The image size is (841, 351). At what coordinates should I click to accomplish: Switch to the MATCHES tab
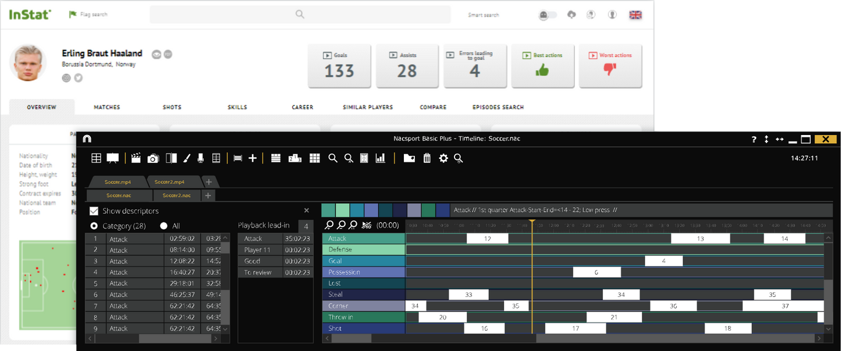pyautogui.click(x=107, y=107)
